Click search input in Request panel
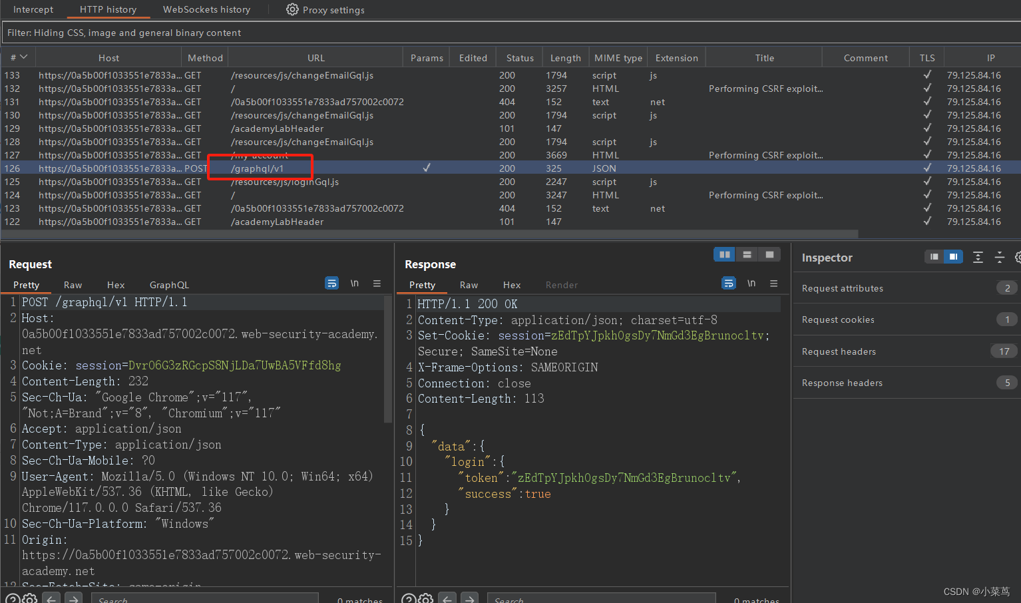Viewport: 1021px width, 603px height. tap(205, 598)
